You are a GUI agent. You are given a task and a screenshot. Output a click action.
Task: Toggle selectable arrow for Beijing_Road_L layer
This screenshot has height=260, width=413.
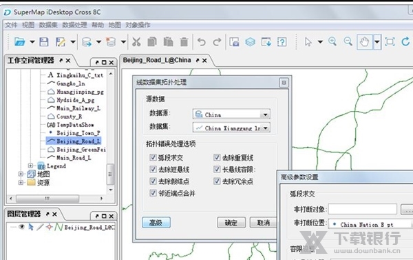(31, 227)
